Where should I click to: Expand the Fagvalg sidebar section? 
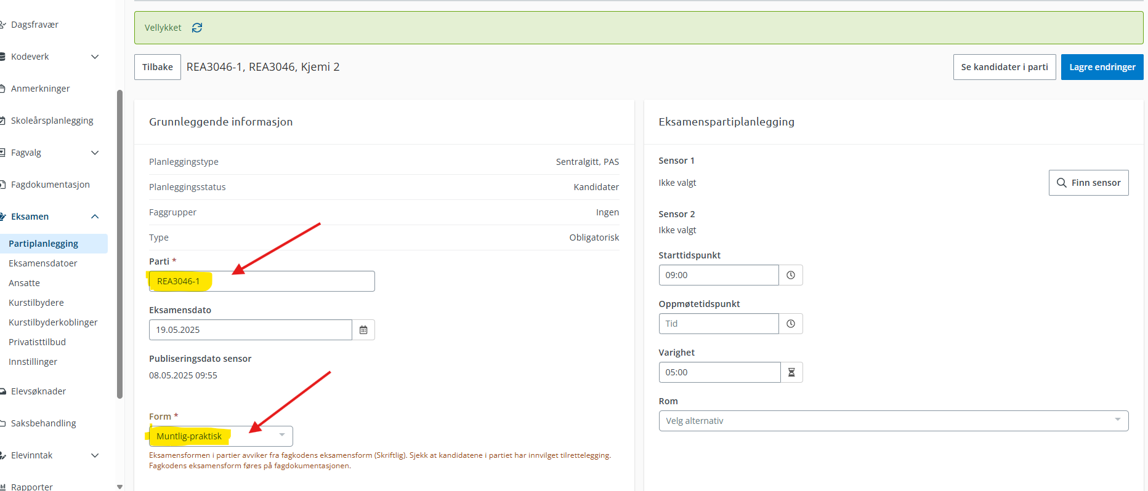click(x=95, y=153)
